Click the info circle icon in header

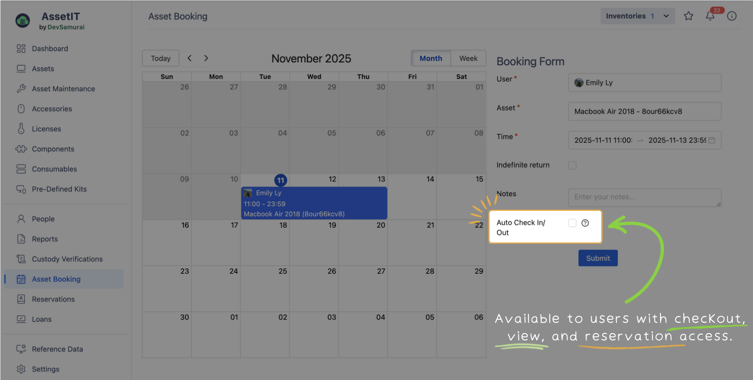click(x=732, y=16)
